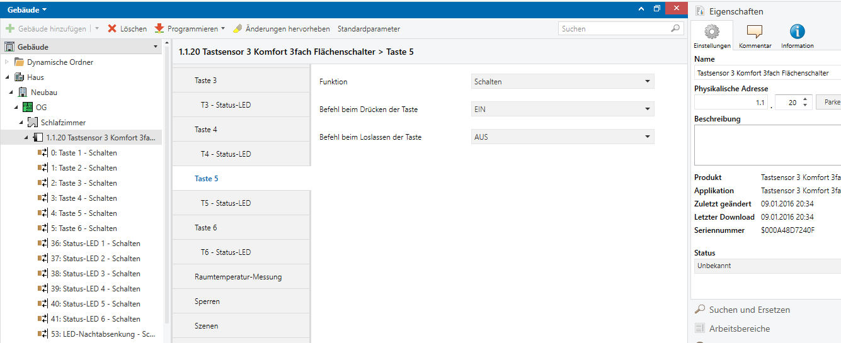Screen dimensions: 841x343
Task: Open Befehl beim Loslassen dropdown
Action: [x=563, y=137]
